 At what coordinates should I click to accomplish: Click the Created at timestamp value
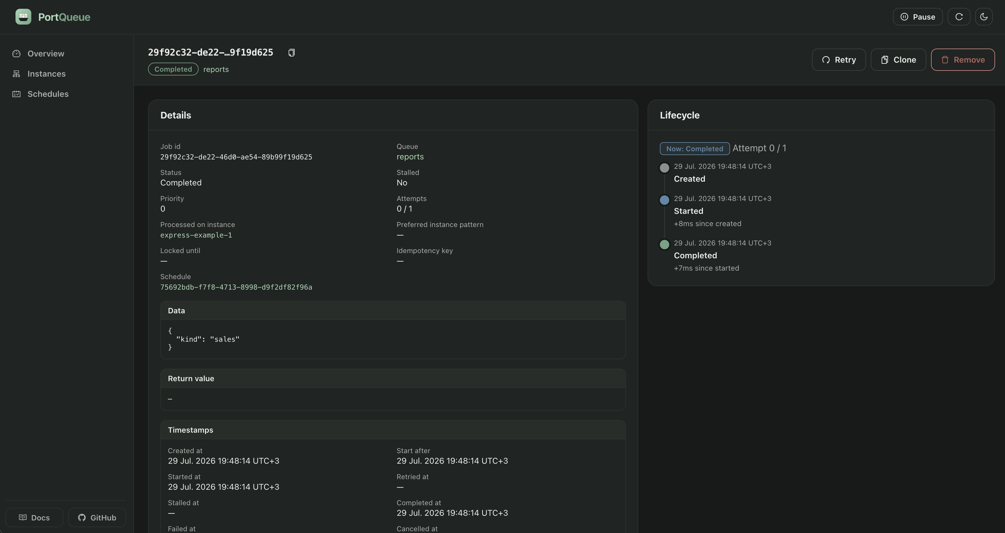click(223, 461)
